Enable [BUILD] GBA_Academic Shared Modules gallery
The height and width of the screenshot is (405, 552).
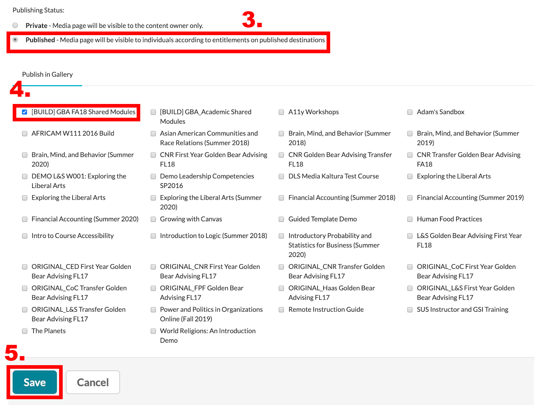point(153,112)
